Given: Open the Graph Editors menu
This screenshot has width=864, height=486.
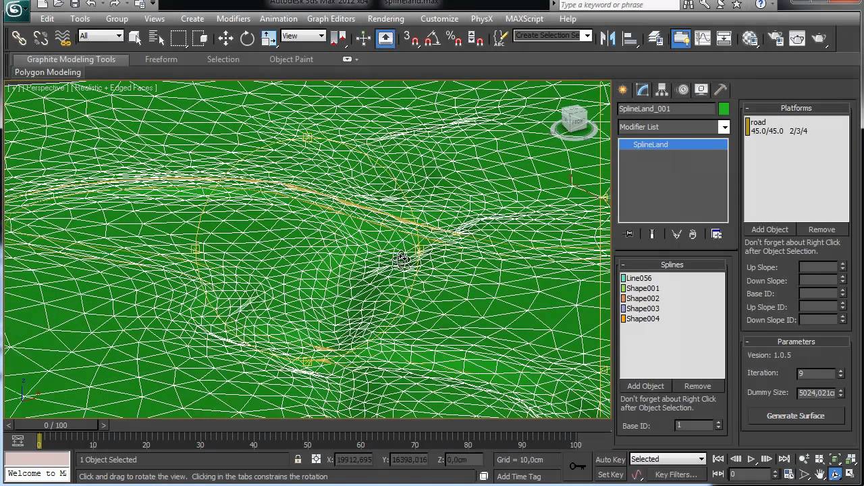Looking at the screenshot, I should [x=331, y=19].
